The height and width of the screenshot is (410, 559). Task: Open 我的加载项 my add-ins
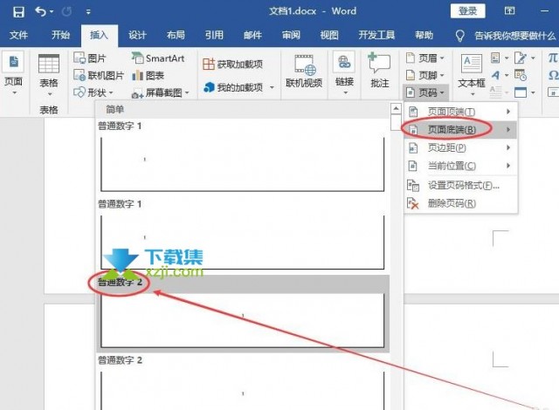pyautogui.click(x=238, y=87)
